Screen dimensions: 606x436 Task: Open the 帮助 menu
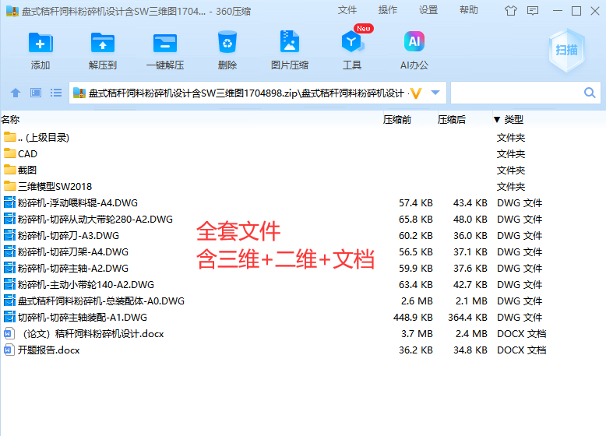pos(469,10)
